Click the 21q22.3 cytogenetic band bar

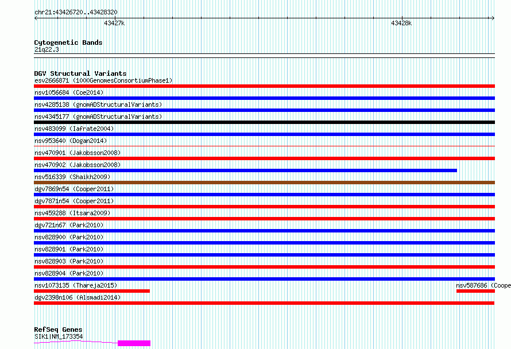click(x=264, y=56)
